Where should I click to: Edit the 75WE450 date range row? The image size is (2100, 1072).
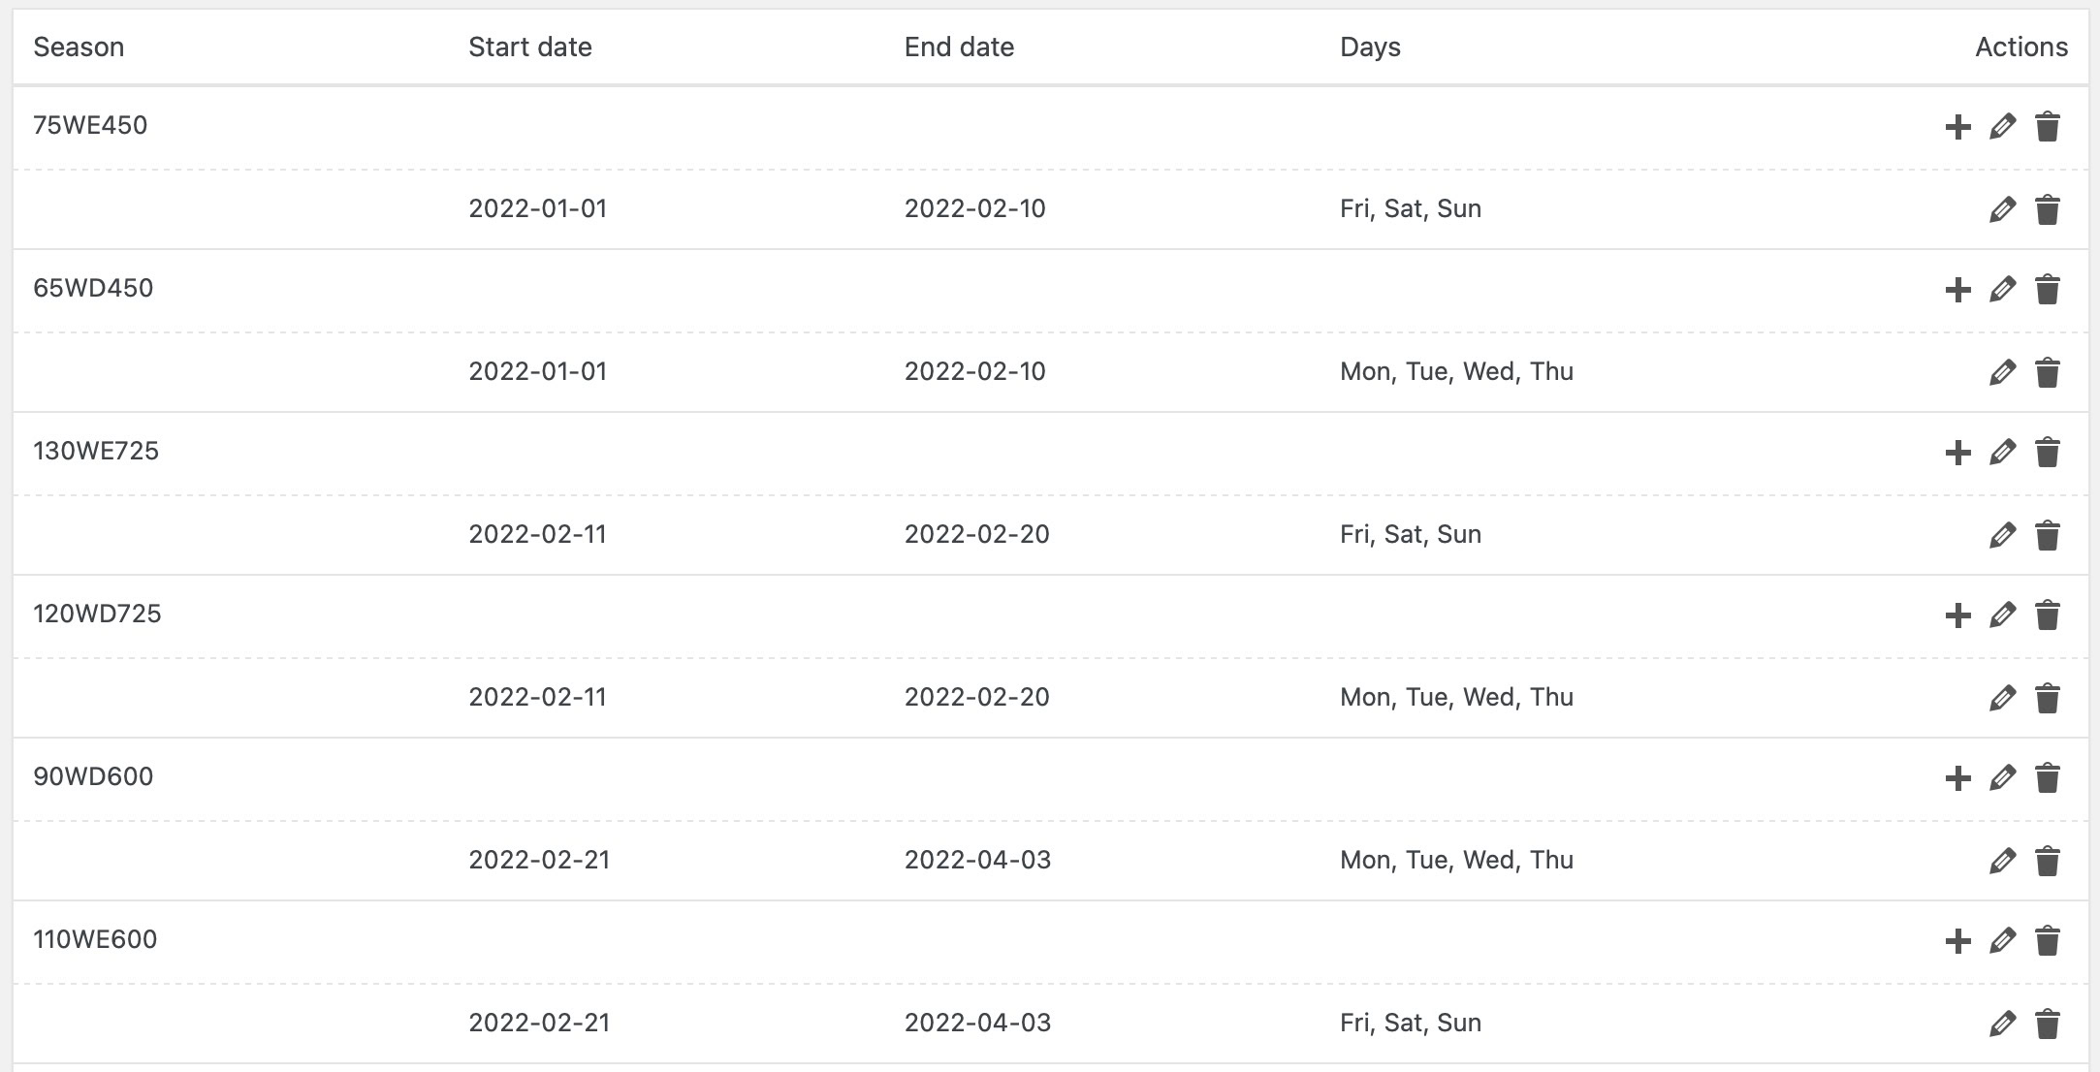point(2002,210)
